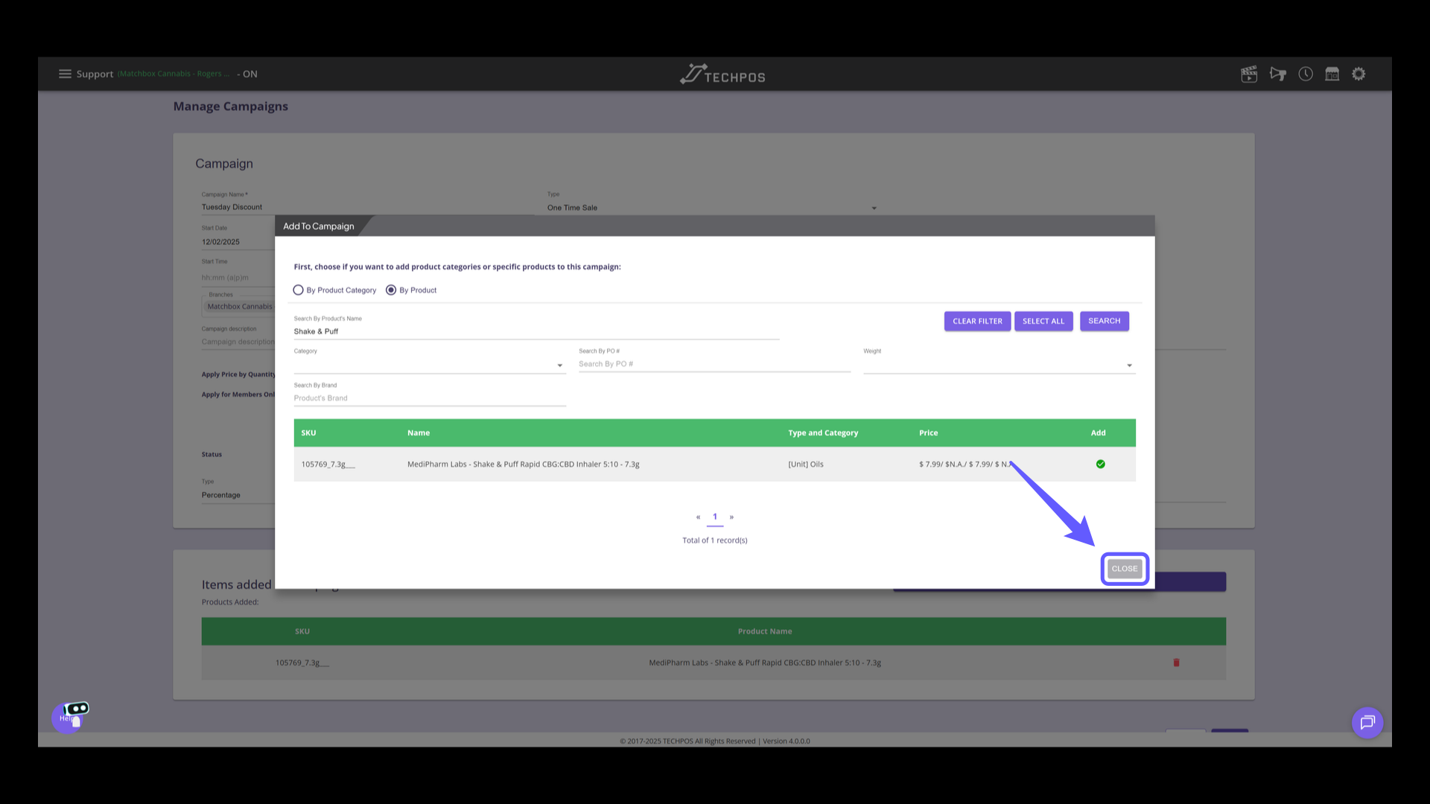The width and height of the screenshot is (1430, 804).
Task: Click the green added checkmark for MediPharm product
Action: tap(1100, 464)
